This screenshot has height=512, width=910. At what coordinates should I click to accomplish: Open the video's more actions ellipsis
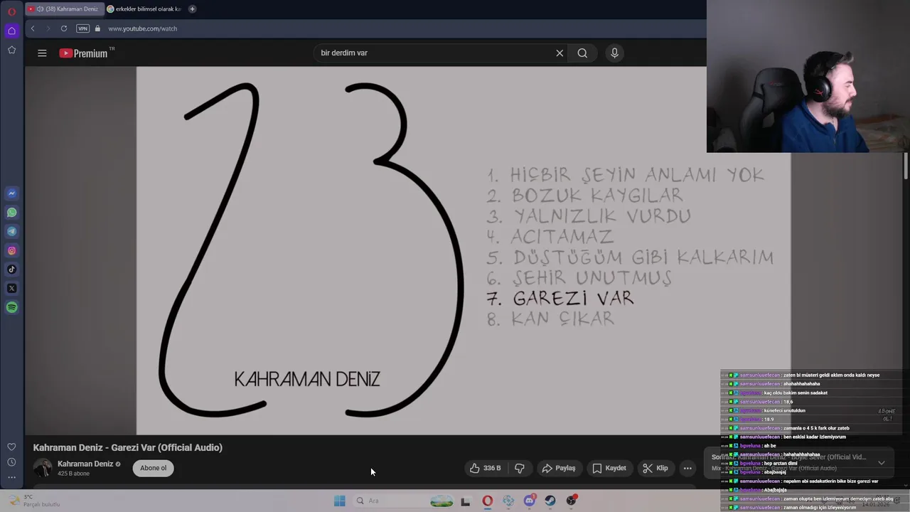click(687, 468)
